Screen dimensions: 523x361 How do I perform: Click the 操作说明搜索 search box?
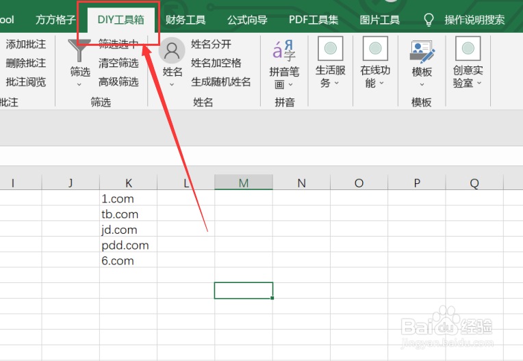474,20
